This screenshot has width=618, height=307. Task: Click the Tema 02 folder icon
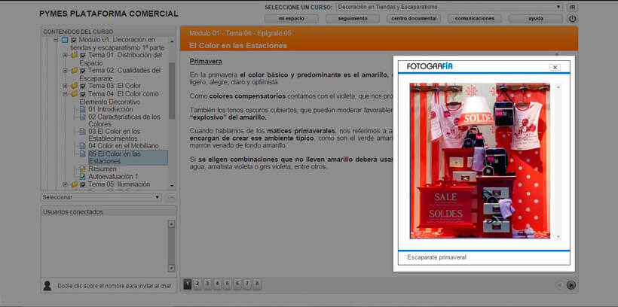pos(74,71)
